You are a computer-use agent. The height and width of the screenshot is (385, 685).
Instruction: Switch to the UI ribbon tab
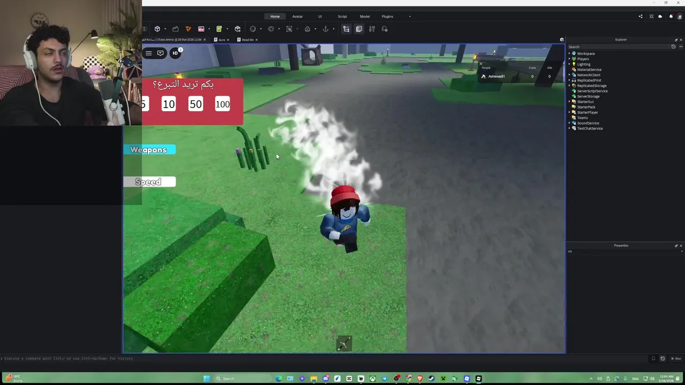[x=320, y=17]
